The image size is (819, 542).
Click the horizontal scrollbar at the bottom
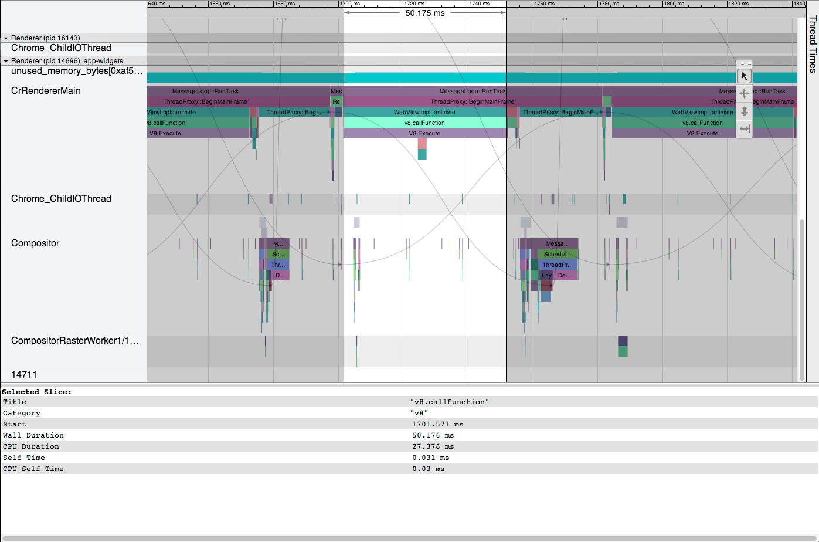(x=409, y=538)
